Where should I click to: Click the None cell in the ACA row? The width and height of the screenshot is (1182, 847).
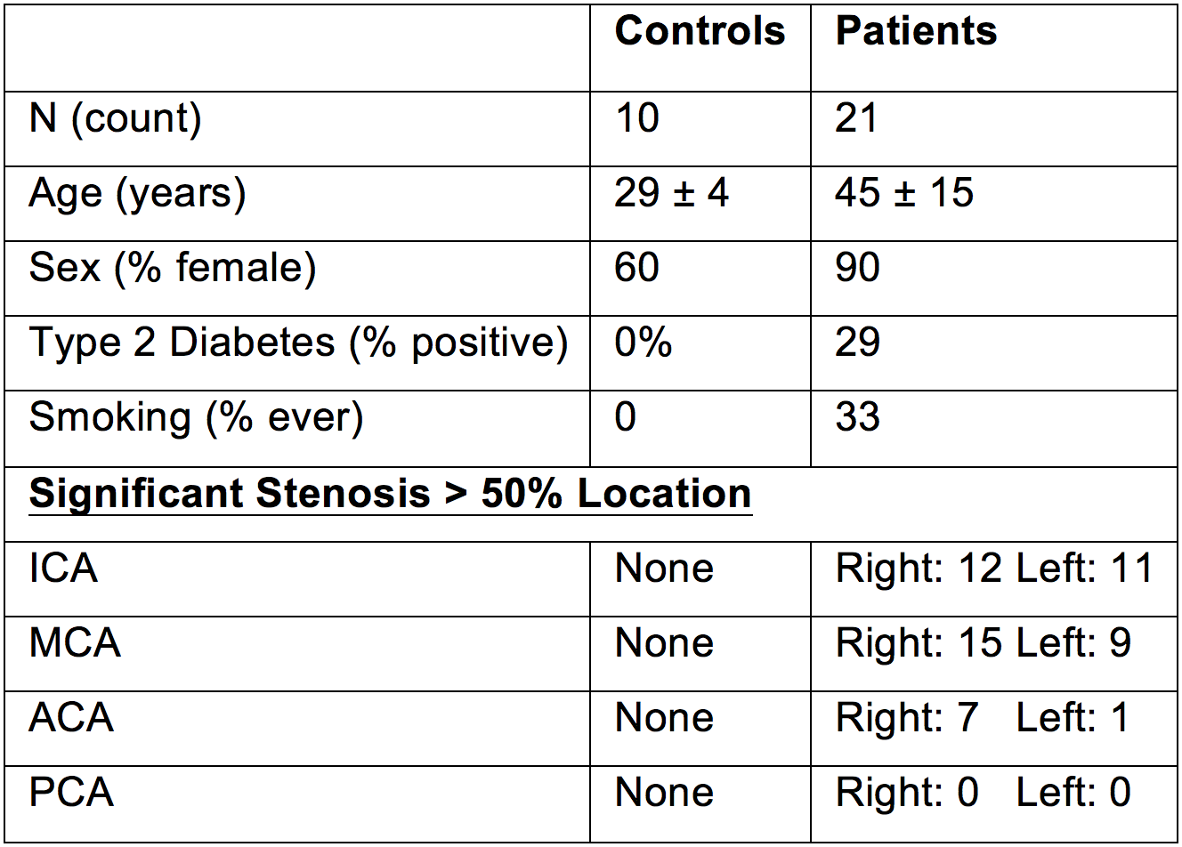point(664,719)
